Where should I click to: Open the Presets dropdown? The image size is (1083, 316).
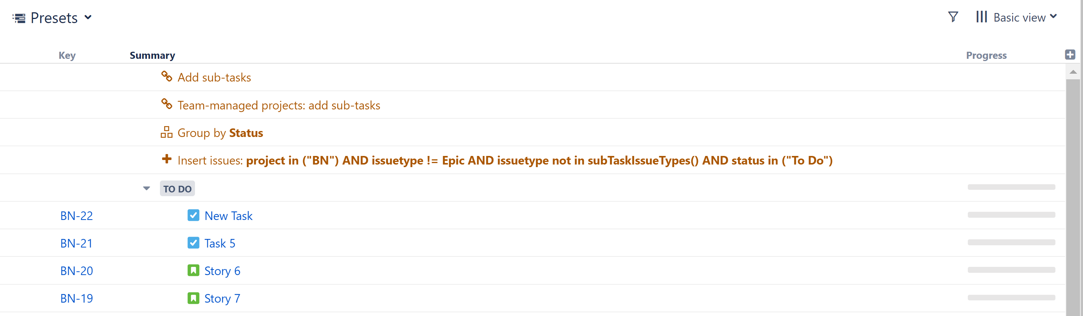pos(88,18)
